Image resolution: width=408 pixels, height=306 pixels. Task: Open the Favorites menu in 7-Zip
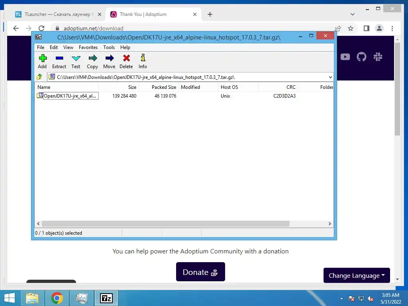[x=88, y=47]
